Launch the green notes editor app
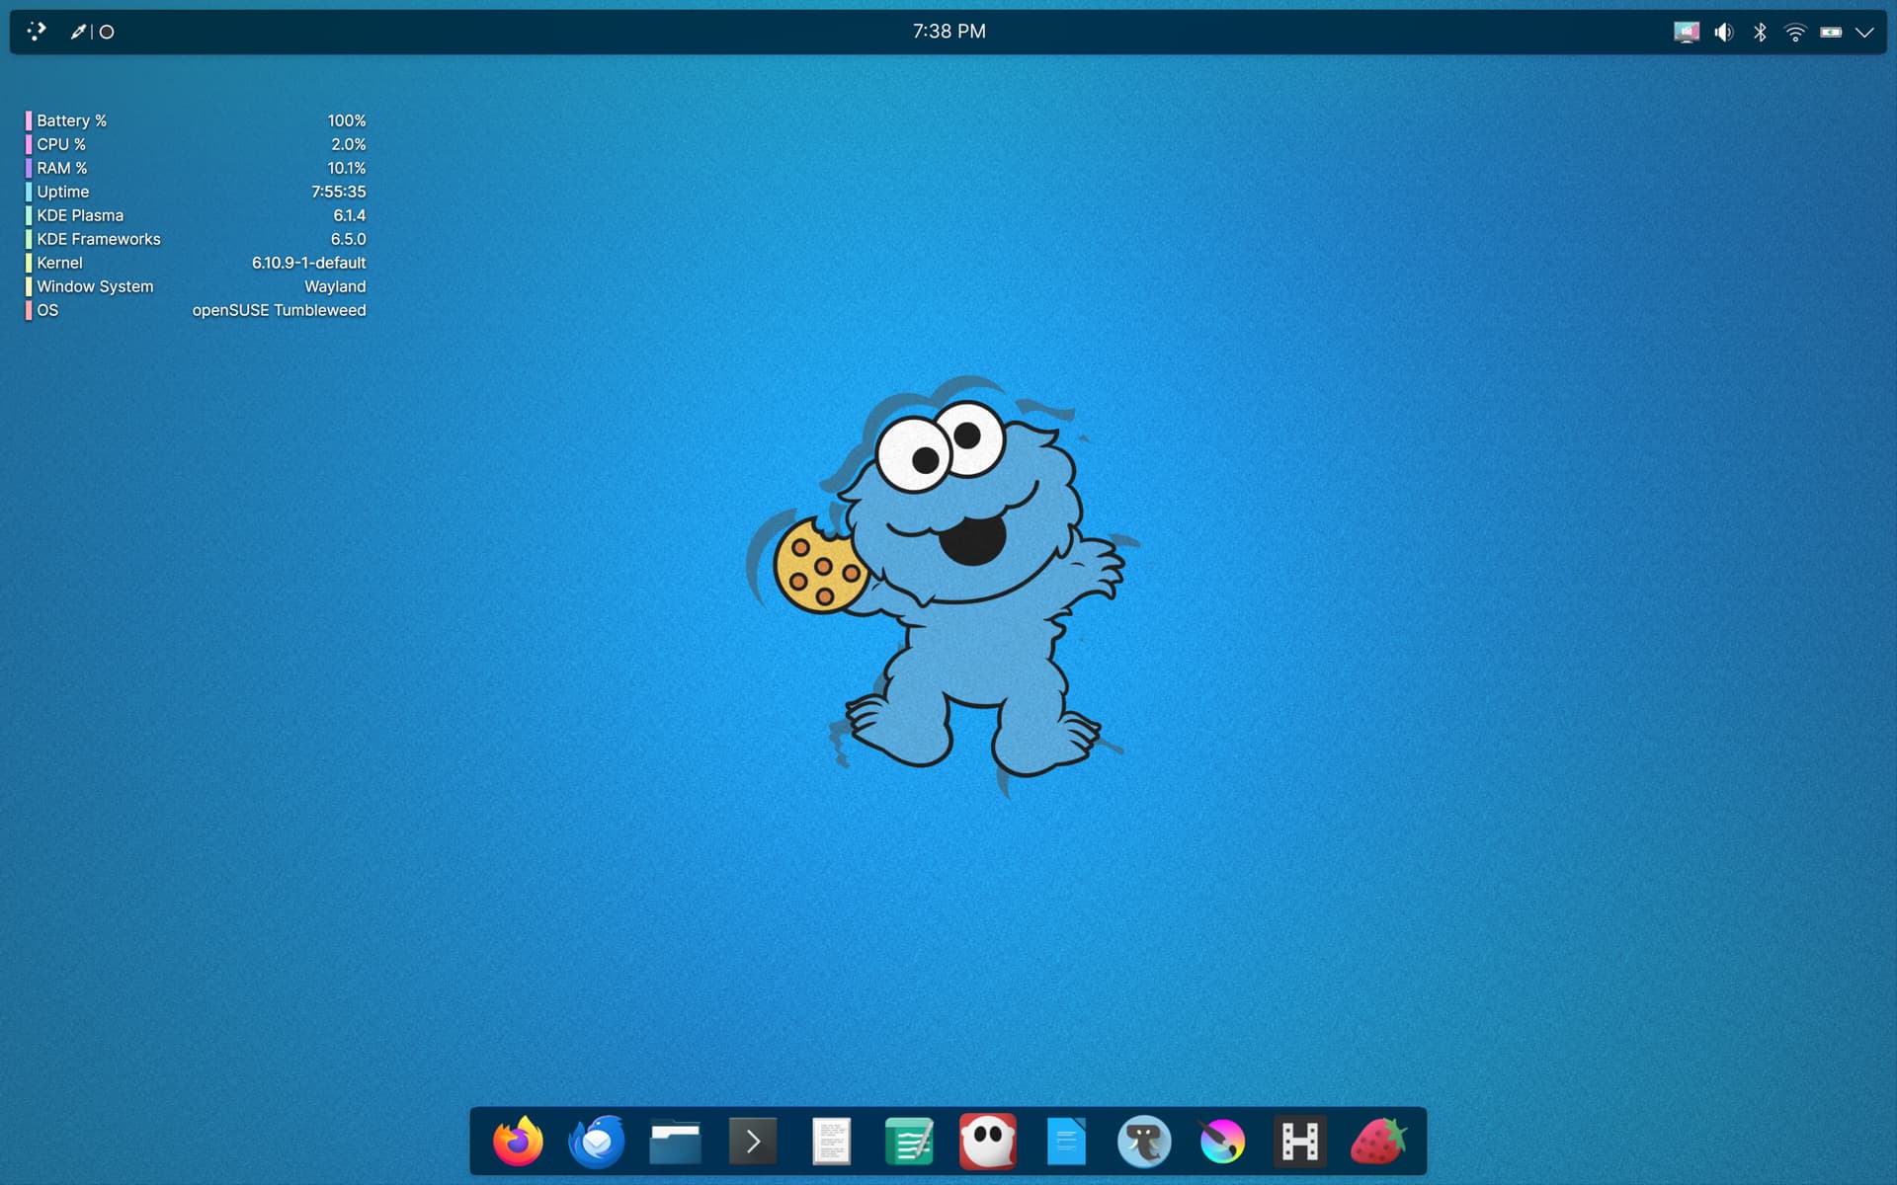Screen dimensions: 1897x1185 (x=909, y=1142)
